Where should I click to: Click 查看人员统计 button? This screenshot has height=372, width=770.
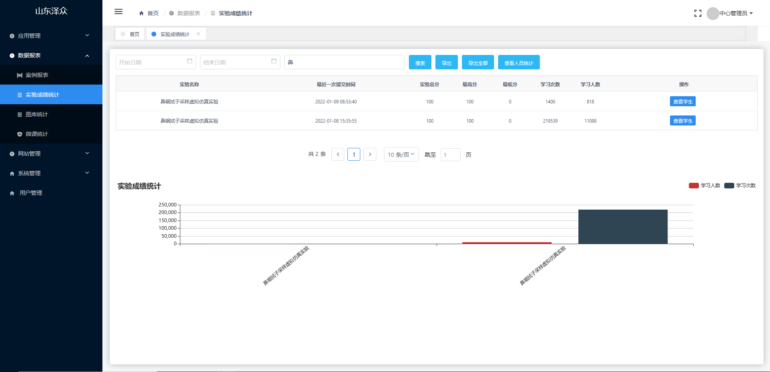pos(519,63)
